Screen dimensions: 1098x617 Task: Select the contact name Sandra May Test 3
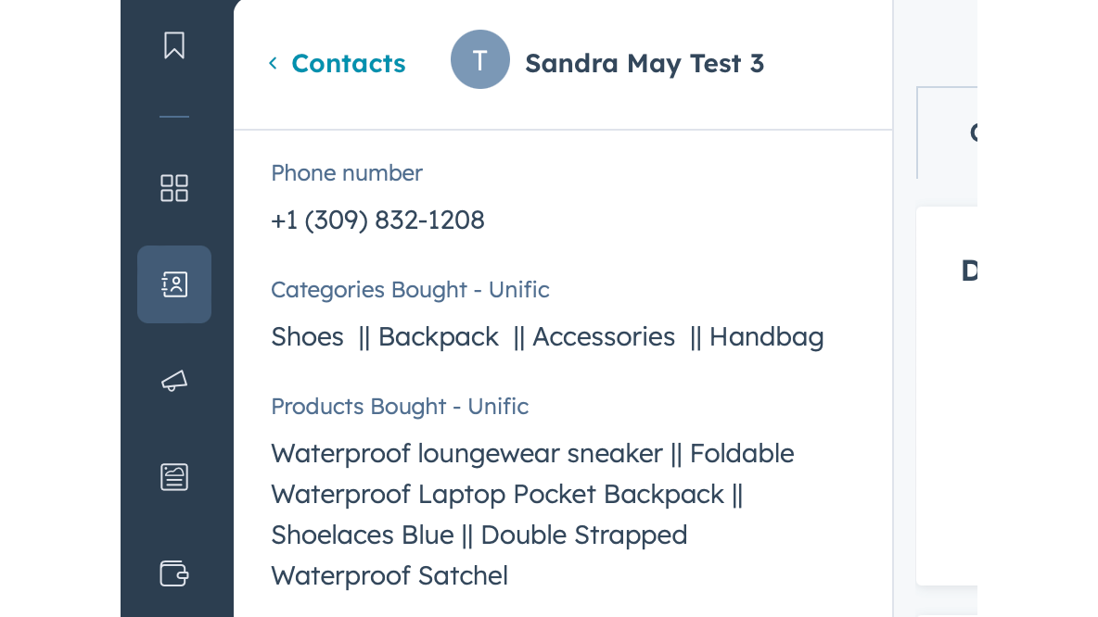click(x=644, y=63)
